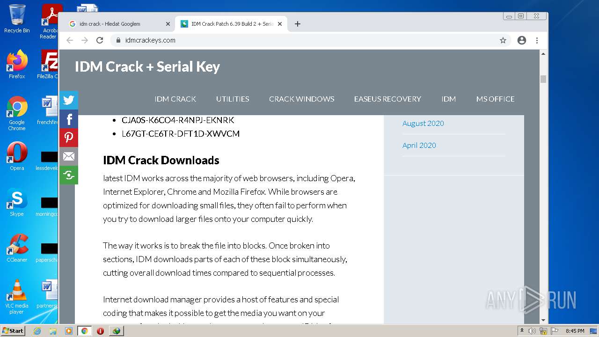Open Google Chrome desktop shortcut
This screenshot has height=337, width=599.
17,114
